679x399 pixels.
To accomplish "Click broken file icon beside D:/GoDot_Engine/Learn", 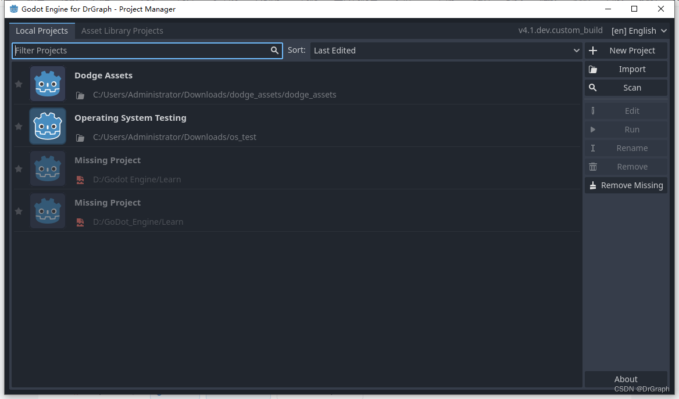I will tap(80, 222).
